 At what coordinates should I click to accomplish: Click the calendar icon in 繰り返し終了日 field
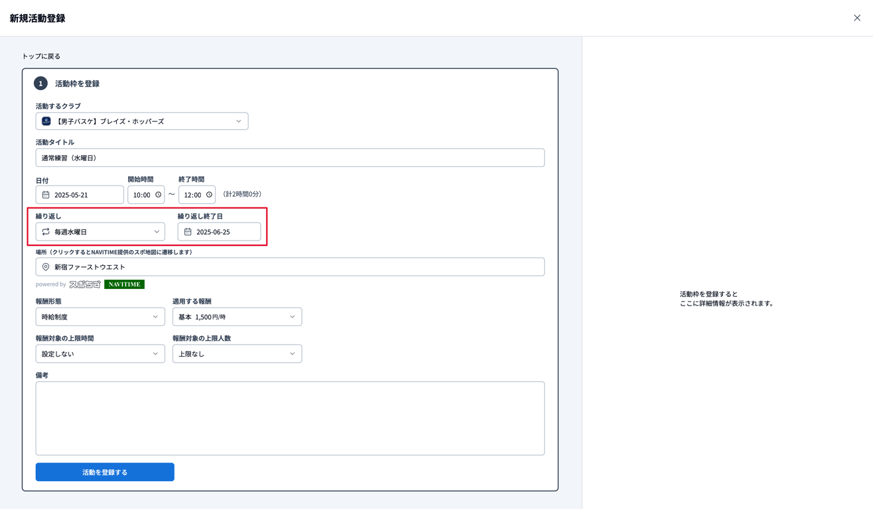[x=188, y=232]
